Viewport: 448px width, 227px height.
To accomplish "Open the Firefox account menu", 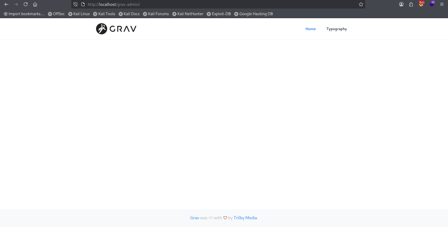I will click(x=401, y=4).
